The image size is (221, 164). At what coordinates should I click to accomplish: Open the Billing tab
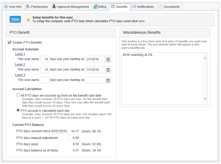click(x=101, y=7)
